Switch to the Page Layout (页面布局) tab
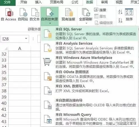 [x=56, y=2]
